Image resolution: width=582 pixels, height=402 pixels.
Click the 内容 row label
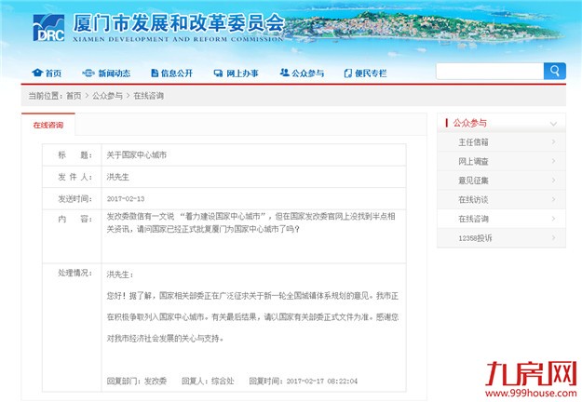tap(74, 219)
